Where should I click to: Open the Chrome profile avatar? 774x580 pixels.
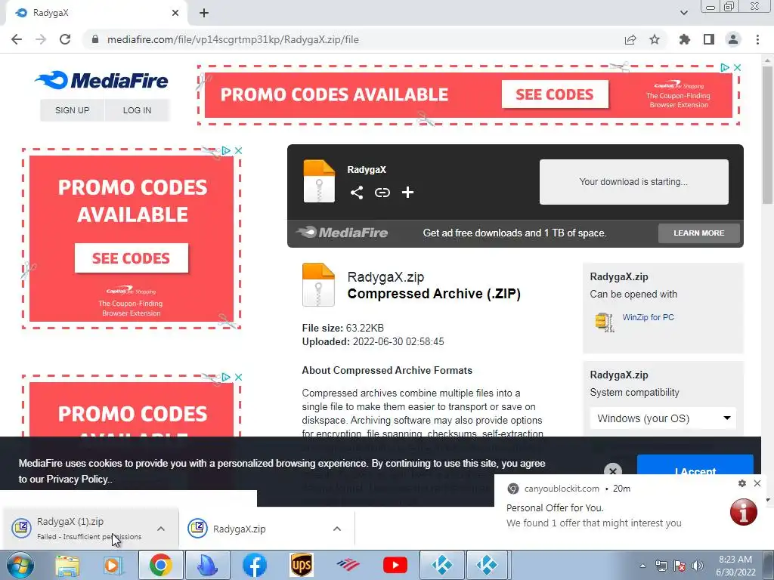(x=733, y=39)
